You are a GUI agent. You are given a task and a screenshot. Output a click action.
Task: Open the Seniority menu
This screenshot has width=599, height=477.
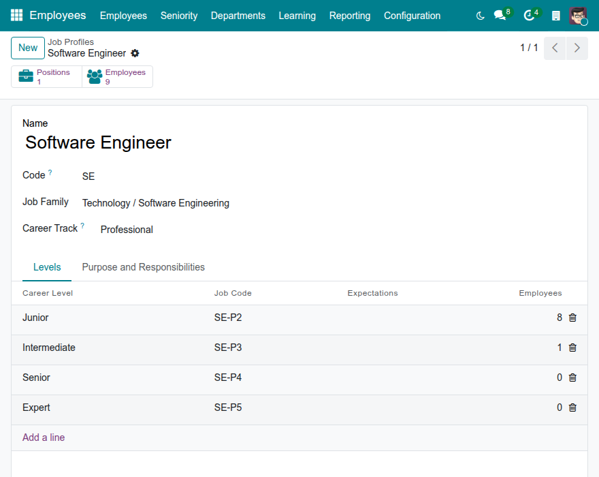(179, 16)
